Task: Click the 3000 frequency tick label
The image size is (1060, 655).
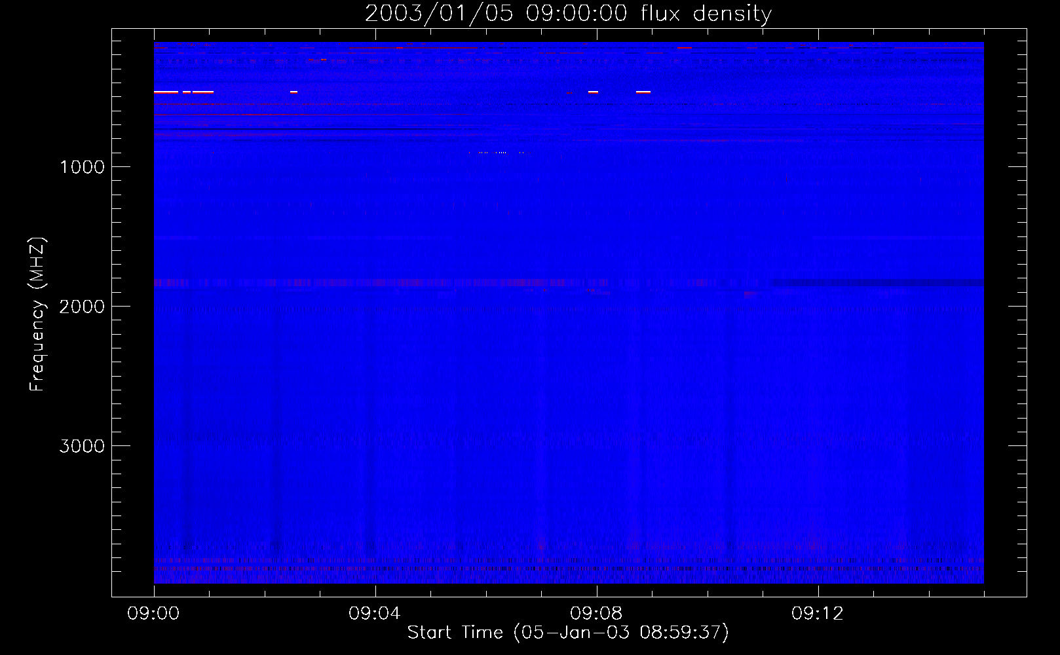Action: [x=82, y=446]
